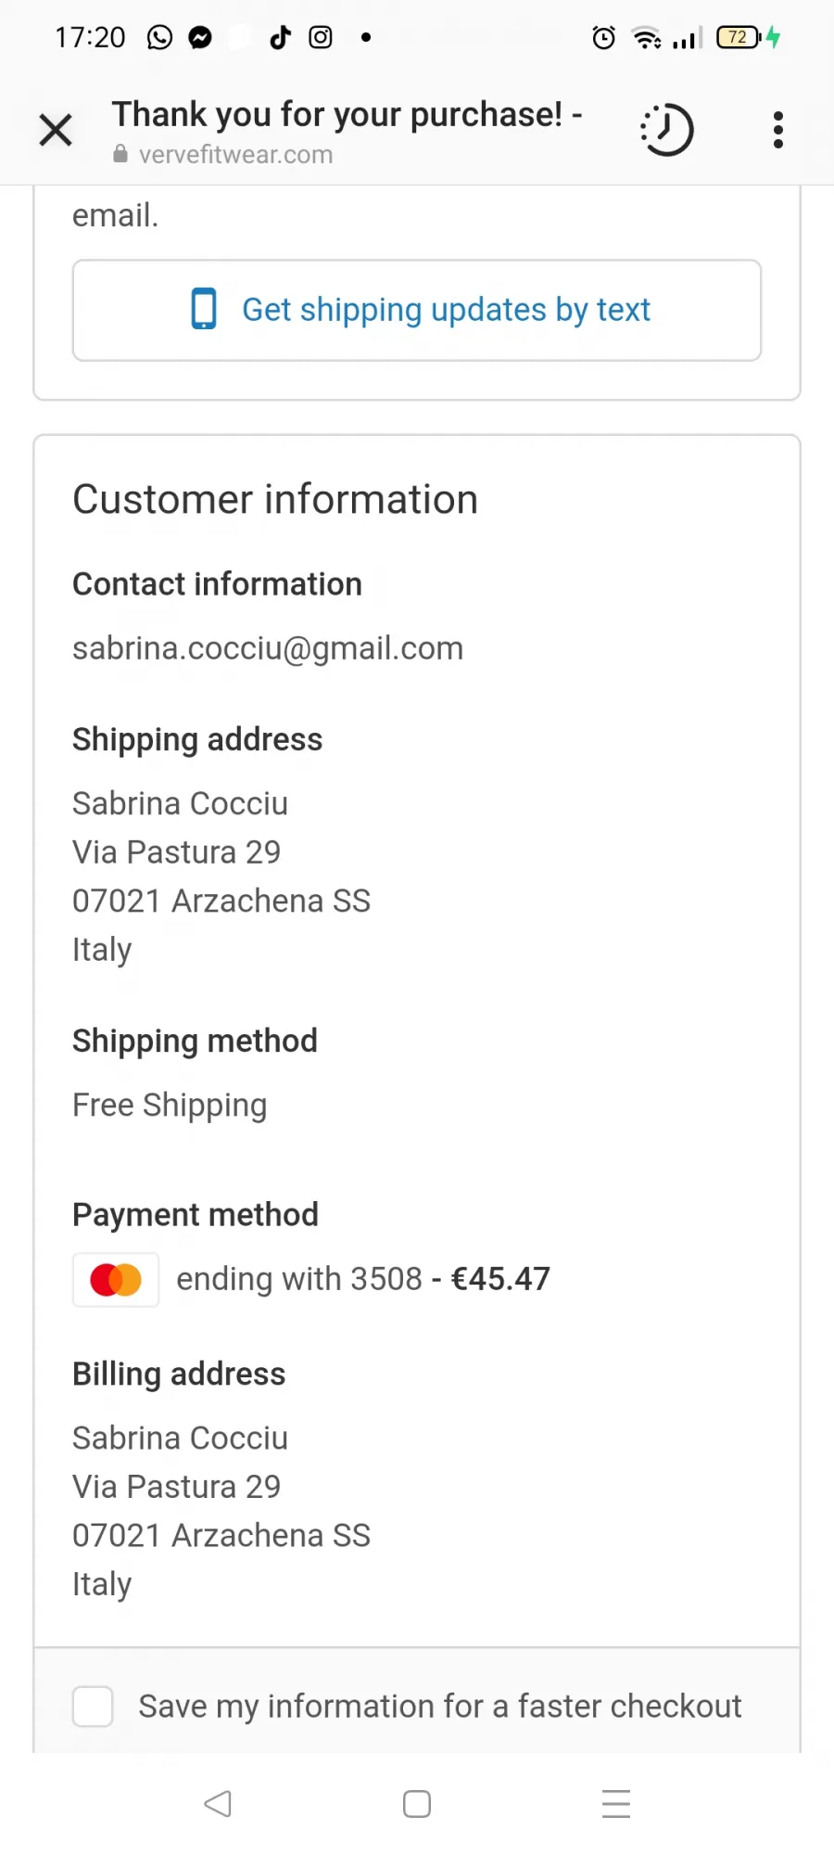Tap the alarm clock status icon
The image size is (834, 1855).
604,37
